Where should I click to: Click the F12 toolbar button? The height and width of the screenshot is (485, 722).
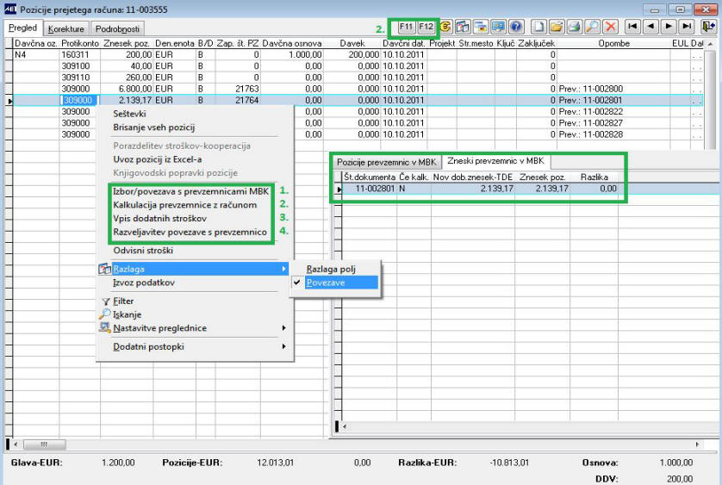coord(426,27)
